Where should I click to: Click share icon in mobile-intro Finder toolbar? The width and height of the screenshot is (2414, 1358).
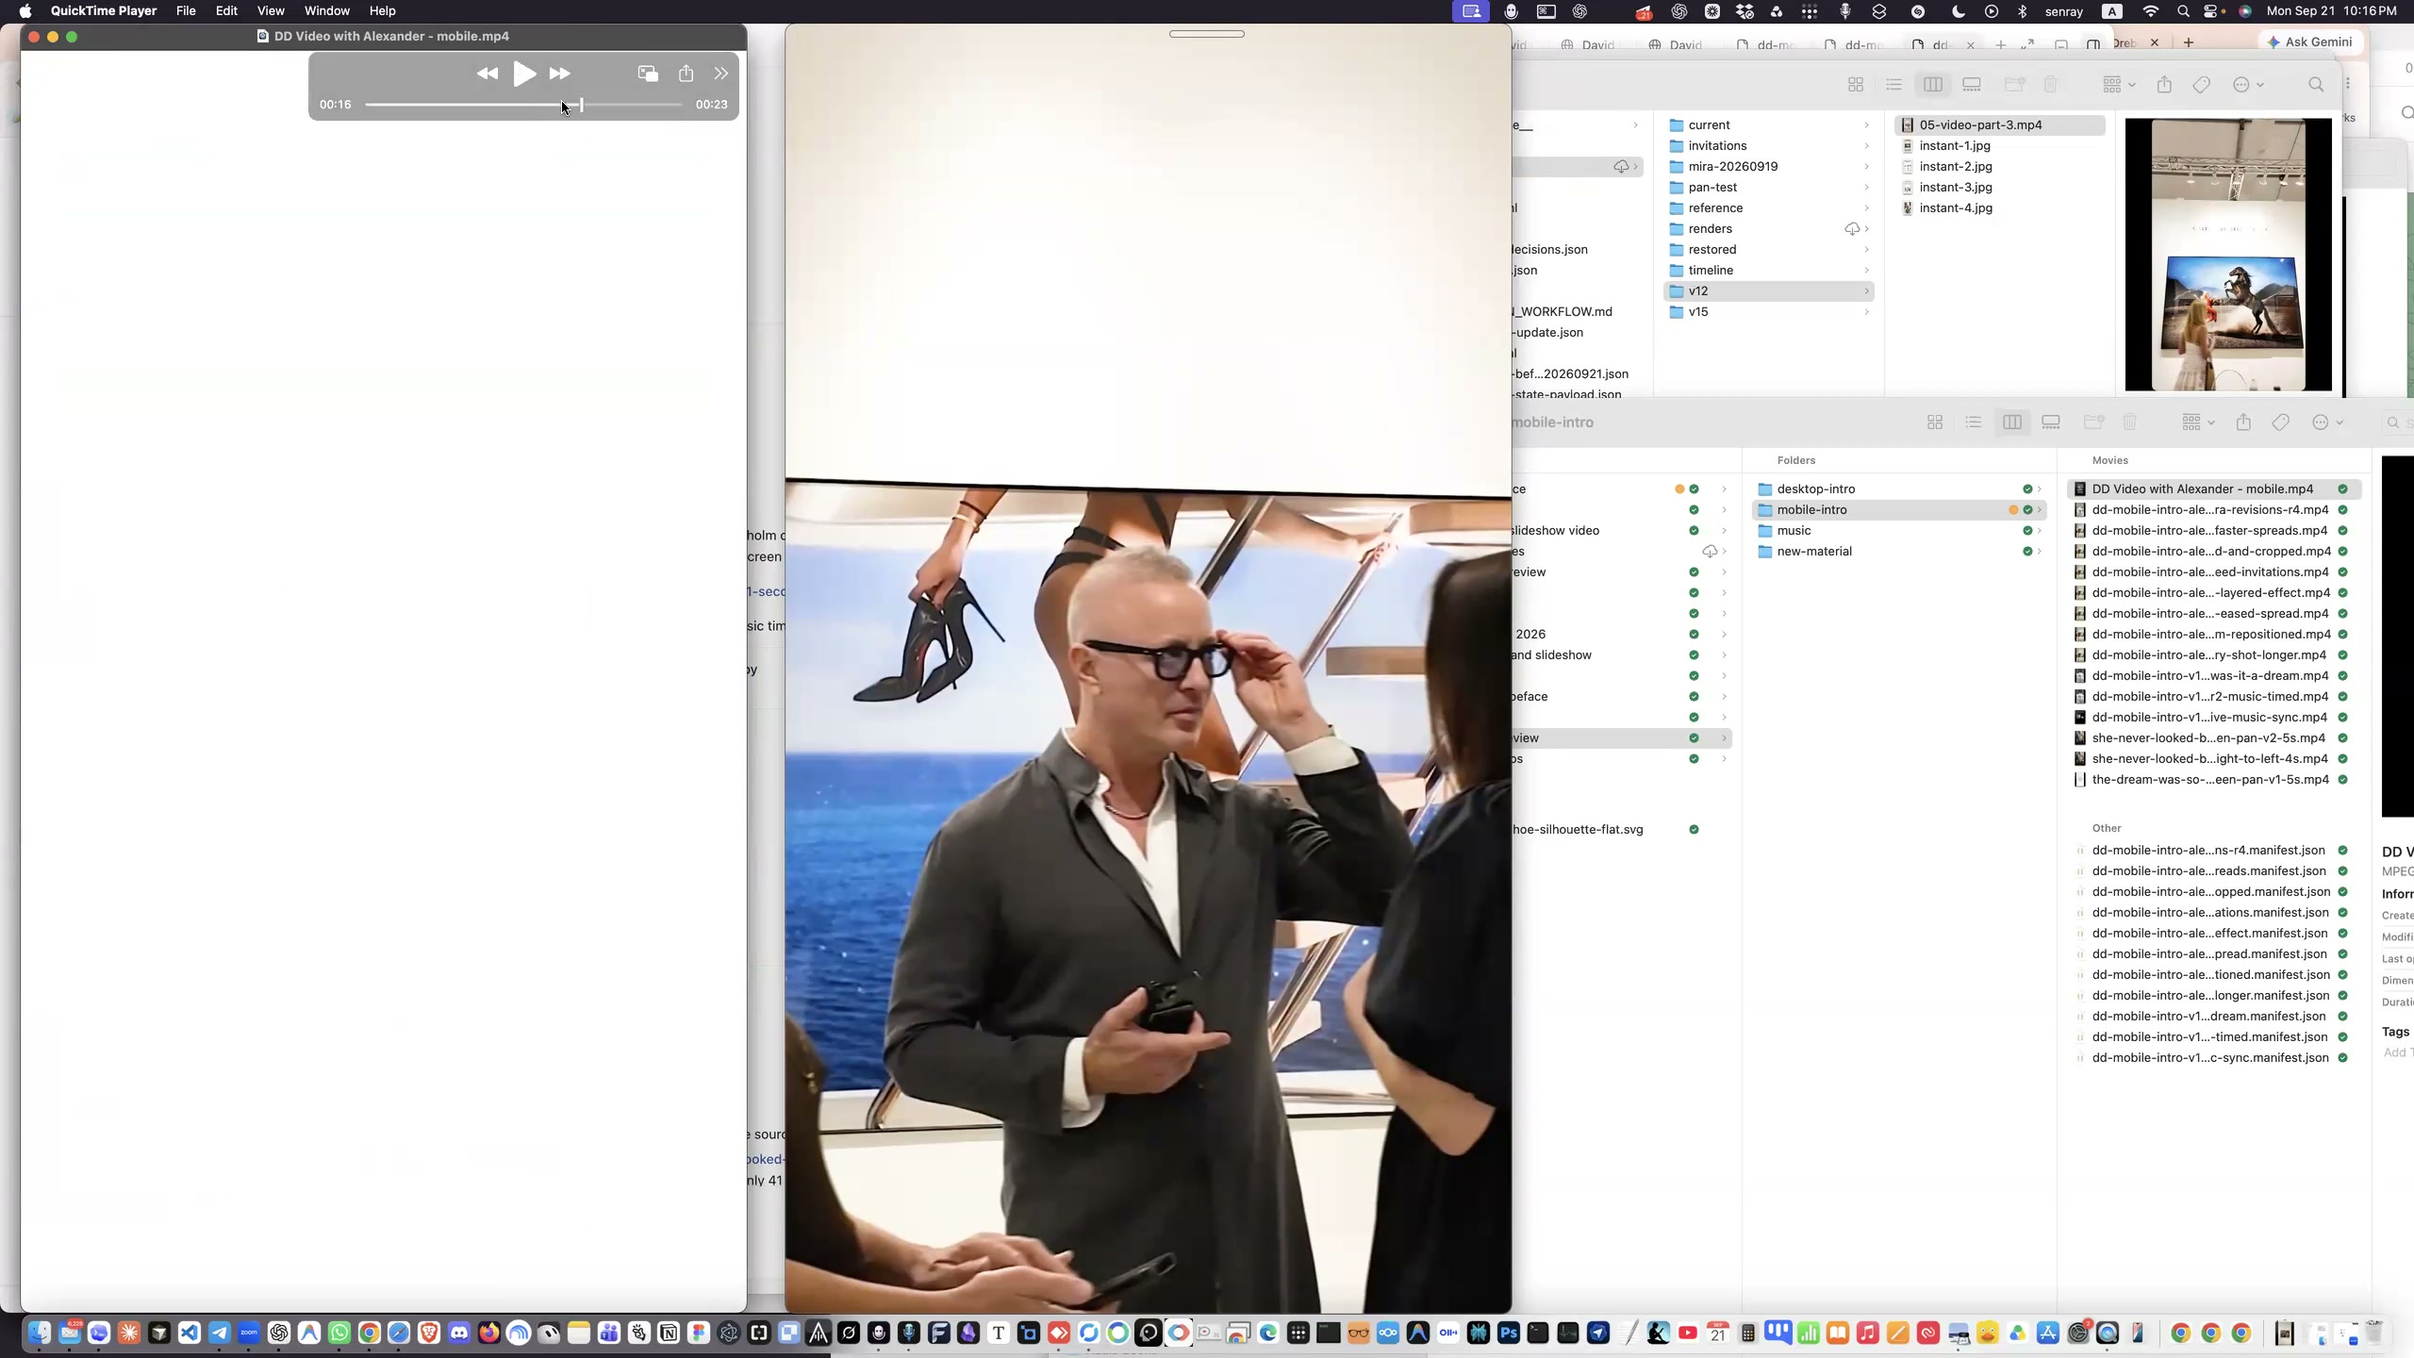pos(2243,422)
